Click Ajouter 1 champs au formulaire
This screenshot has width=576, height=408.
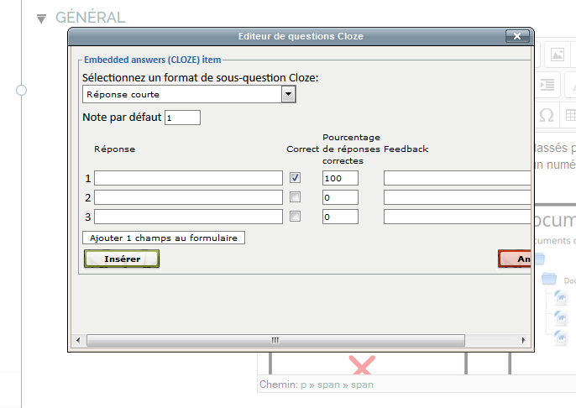tap(164, 238)
